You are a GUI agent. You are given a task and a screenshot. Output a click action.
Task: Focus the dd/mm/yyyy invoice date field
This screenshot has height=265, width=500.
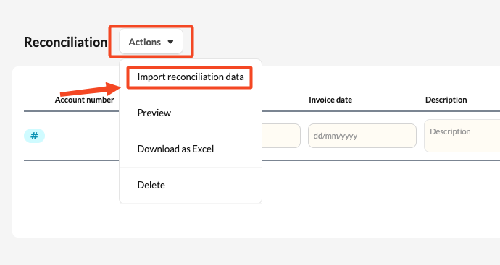coord(362,136)
